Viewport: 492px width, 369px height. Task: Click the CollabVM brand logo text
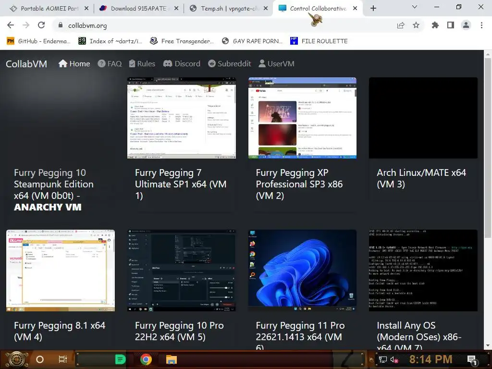pos(26,64)
